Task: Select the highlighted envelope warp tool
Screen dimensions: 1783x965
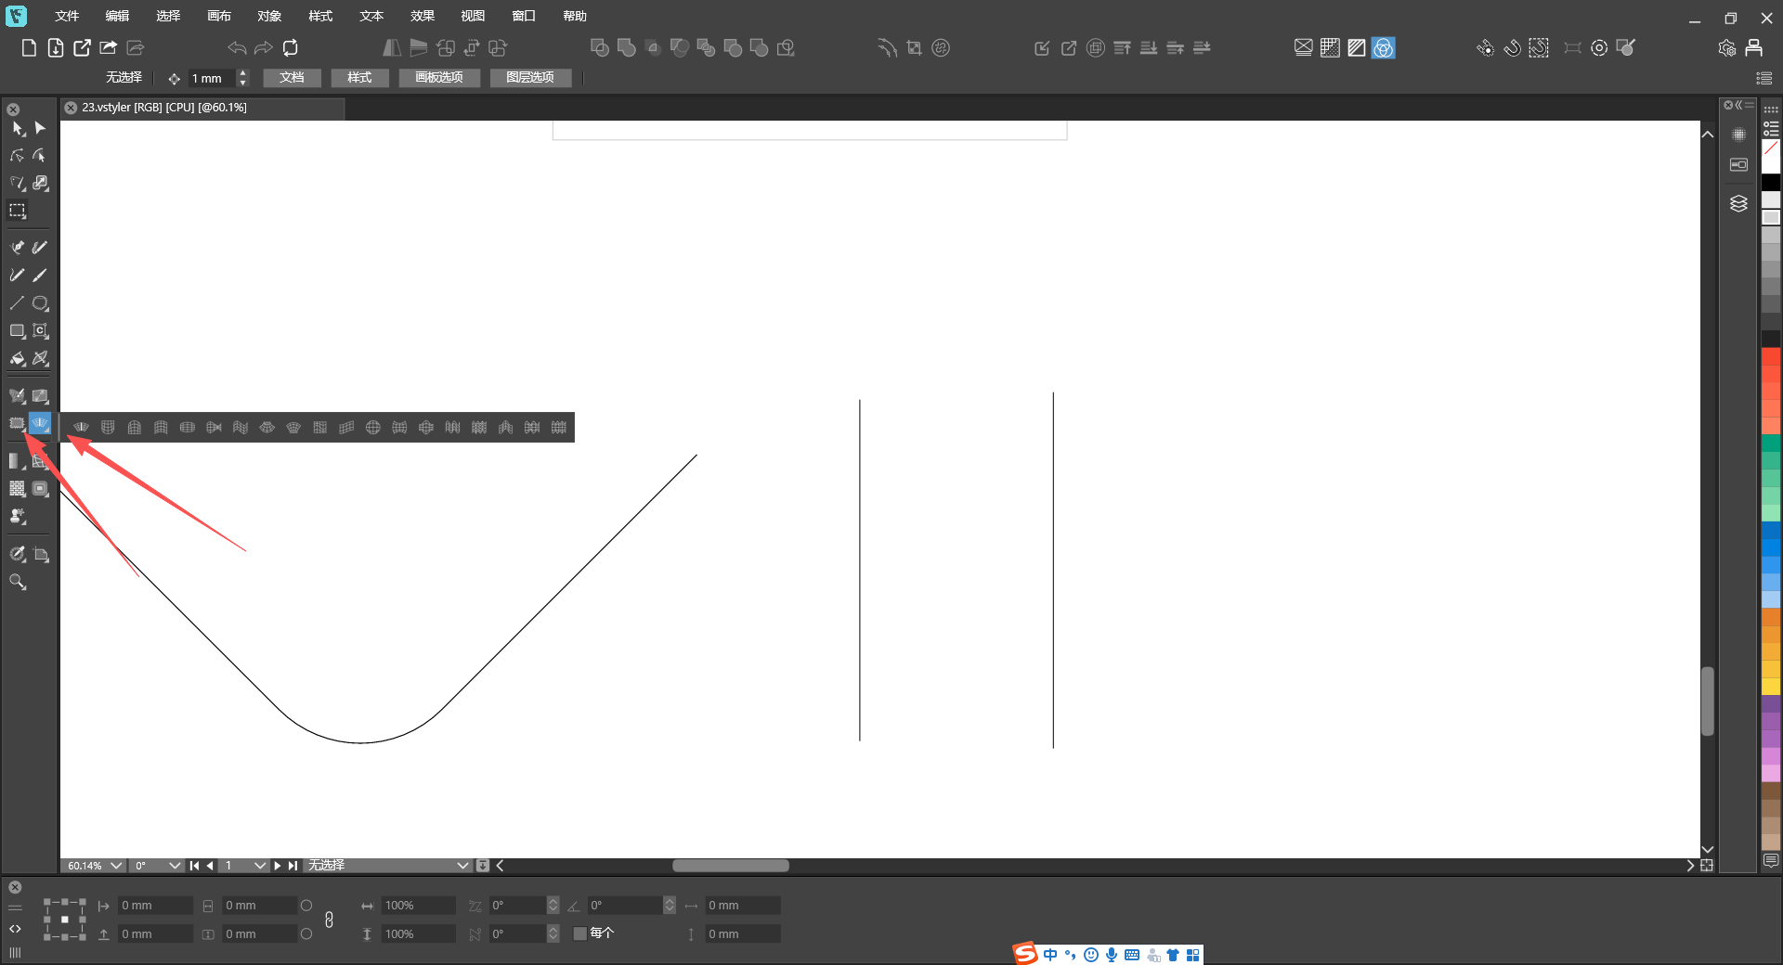Action: [40, 424]
